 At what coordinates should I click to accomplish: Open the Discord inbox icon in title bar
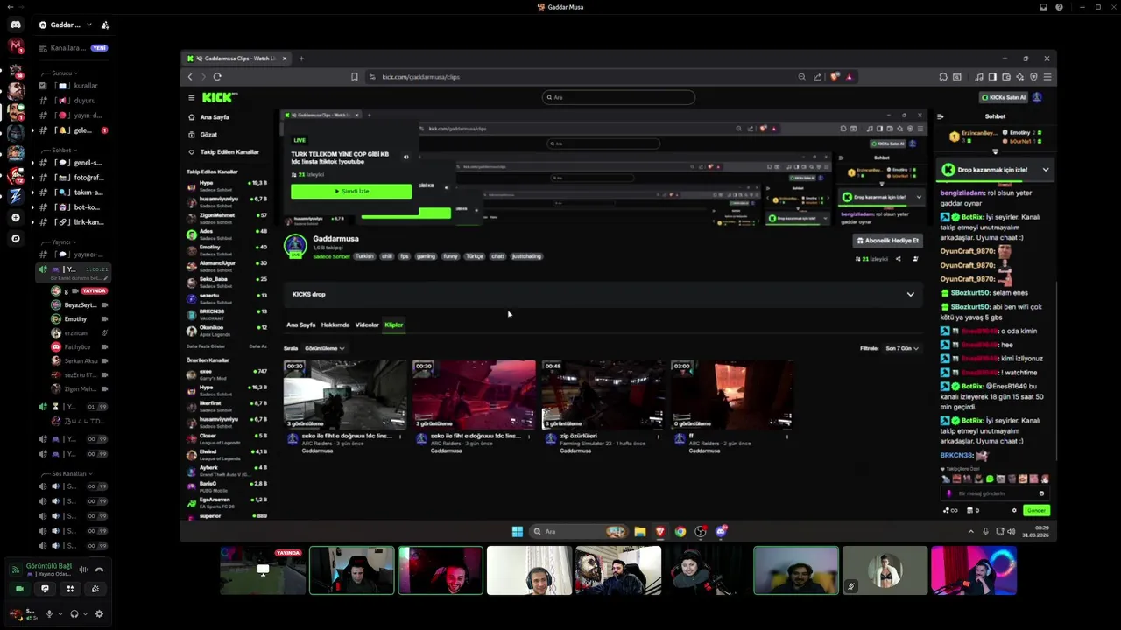pos(1043,7)
